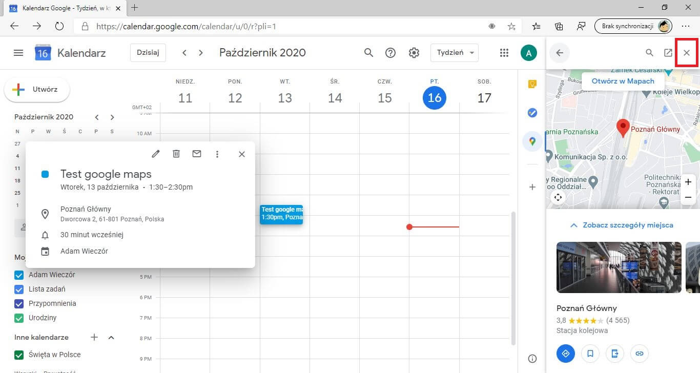
Task: Collapse the Inne kalendarze section
Action: coord(111,338)
